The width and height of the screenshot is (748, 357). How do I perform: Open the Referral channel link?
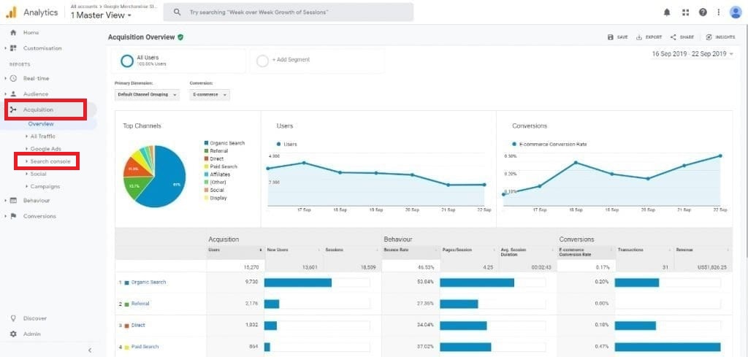coord(140,304)
